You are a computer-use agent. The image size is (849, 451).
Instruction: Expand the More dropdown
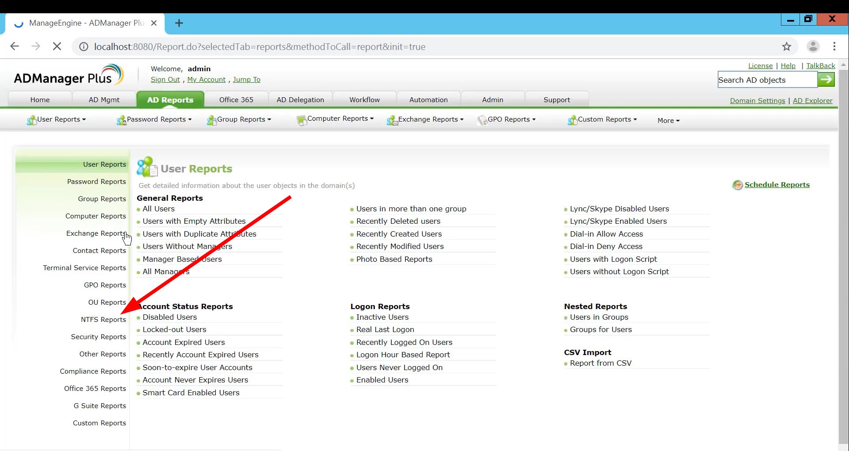click(669, 120)
